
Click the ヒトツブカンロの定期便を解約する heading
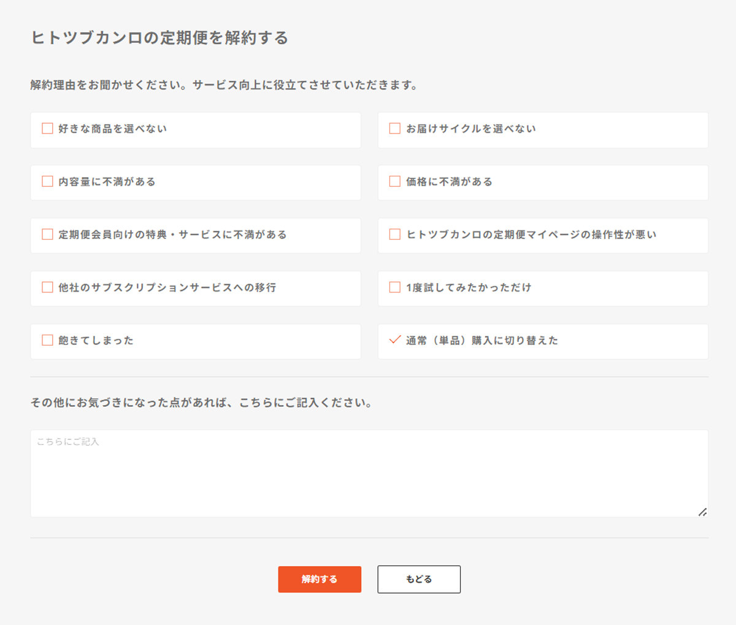[x=159, y=38]
